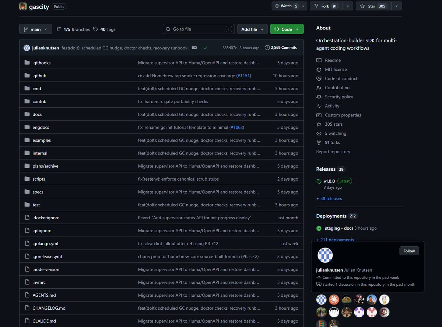Focus the Go to file search field
The image size is (442, 327).
199,29
